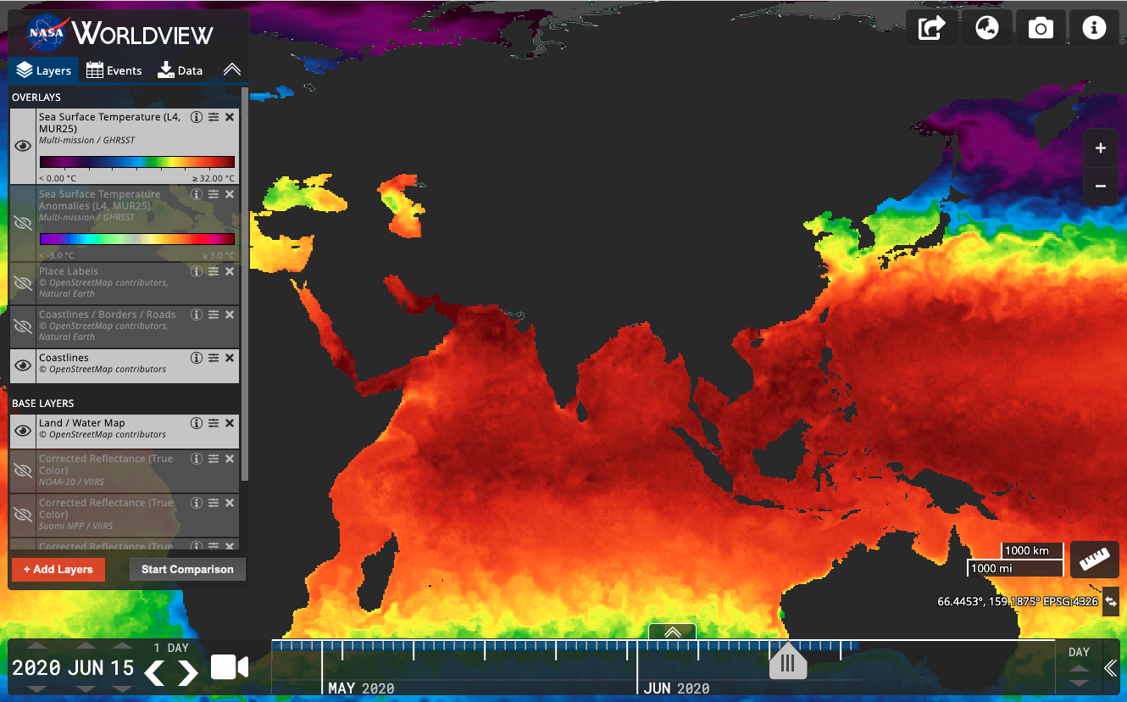
Task: Show Suomi NPP Corrected Reflectance layer
Action: tap(23, 515)
